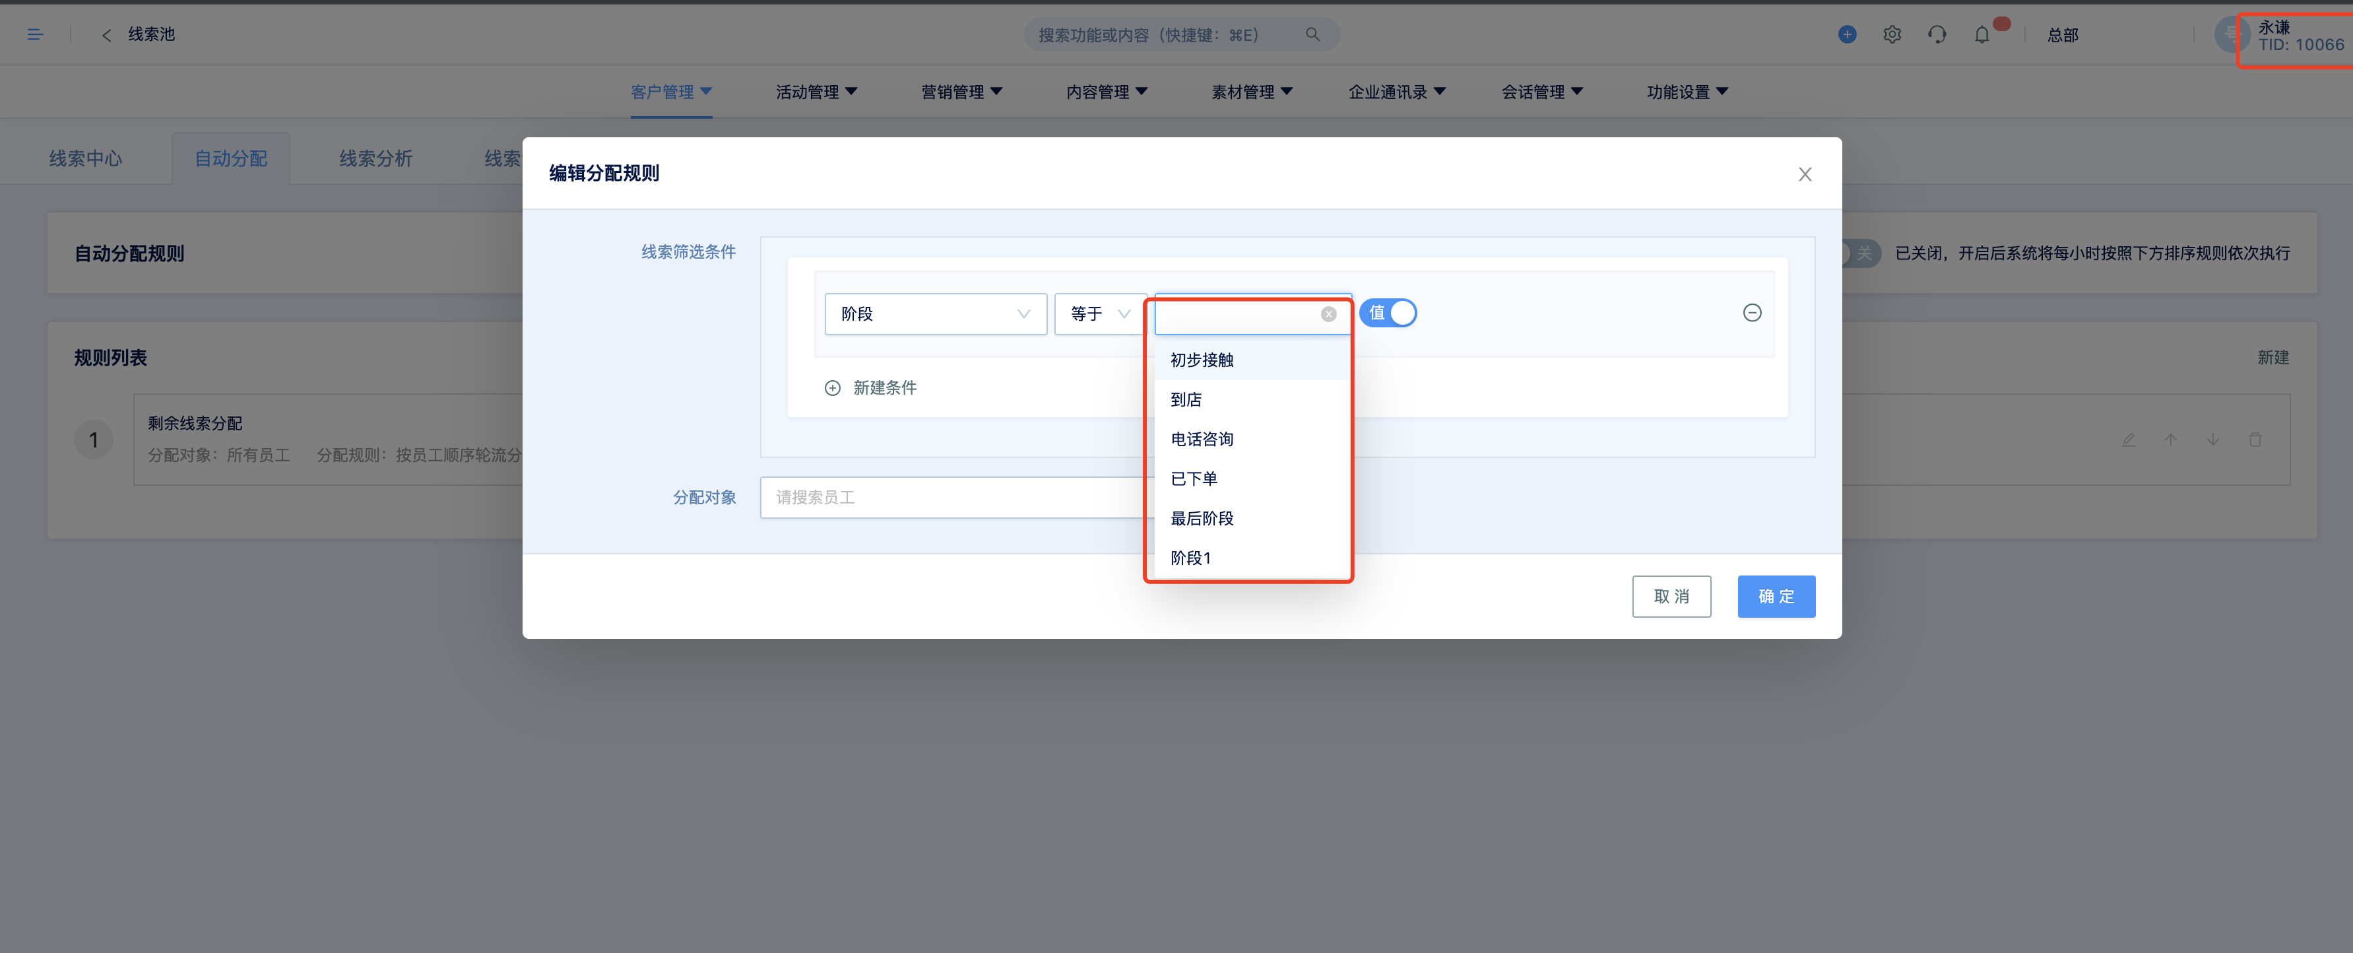Click the hamburger menu icon at top left

click(x=36, y=35)
